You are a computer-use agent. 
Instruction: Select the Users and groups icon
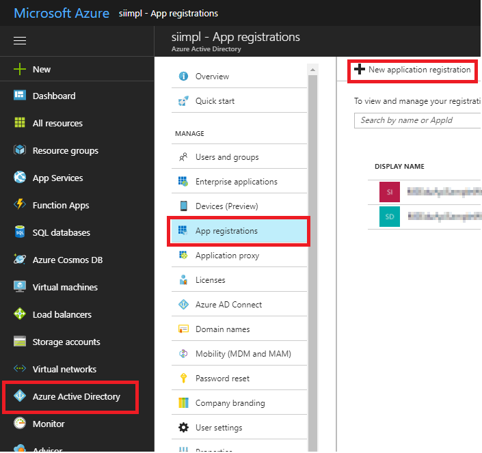pos(183,157)
